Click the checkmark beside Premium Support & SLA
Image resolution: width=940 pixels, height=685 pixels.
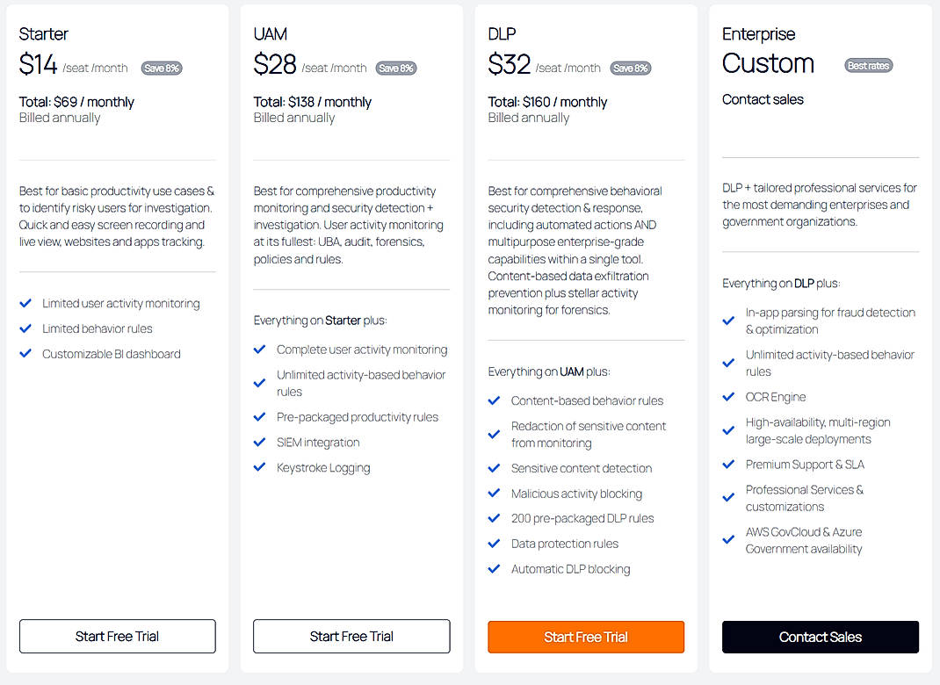(729, 464)
